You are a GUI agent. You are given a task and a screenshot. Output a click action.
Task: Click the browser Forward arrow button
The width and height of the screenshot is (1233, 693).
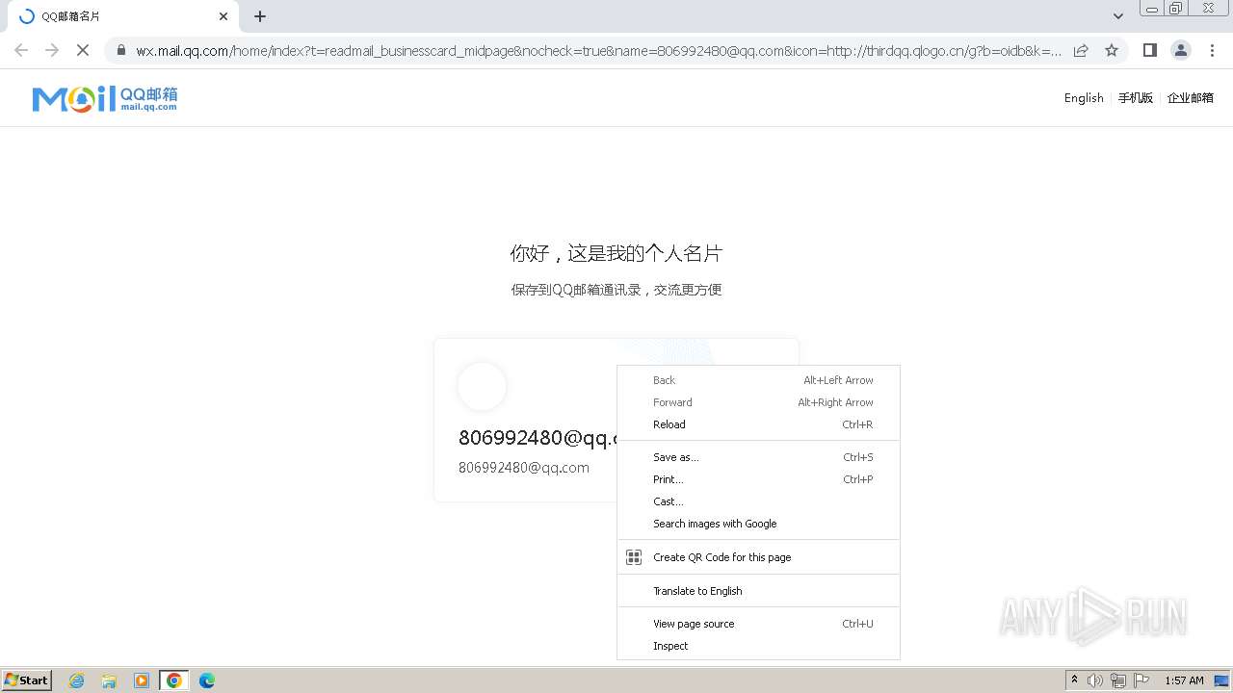(x=52, y=50)
